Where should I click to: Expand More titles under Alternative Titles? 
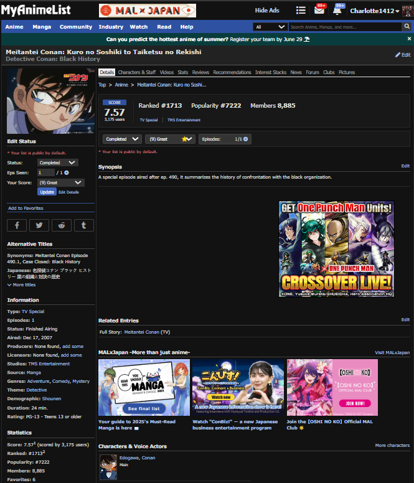[21, 284]
